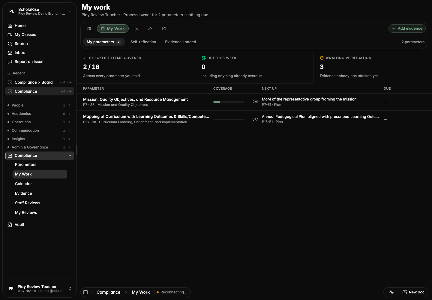432x300 pixels.
Task: Click the 0/7 coverage progress bar
Action: pos(229,119)
